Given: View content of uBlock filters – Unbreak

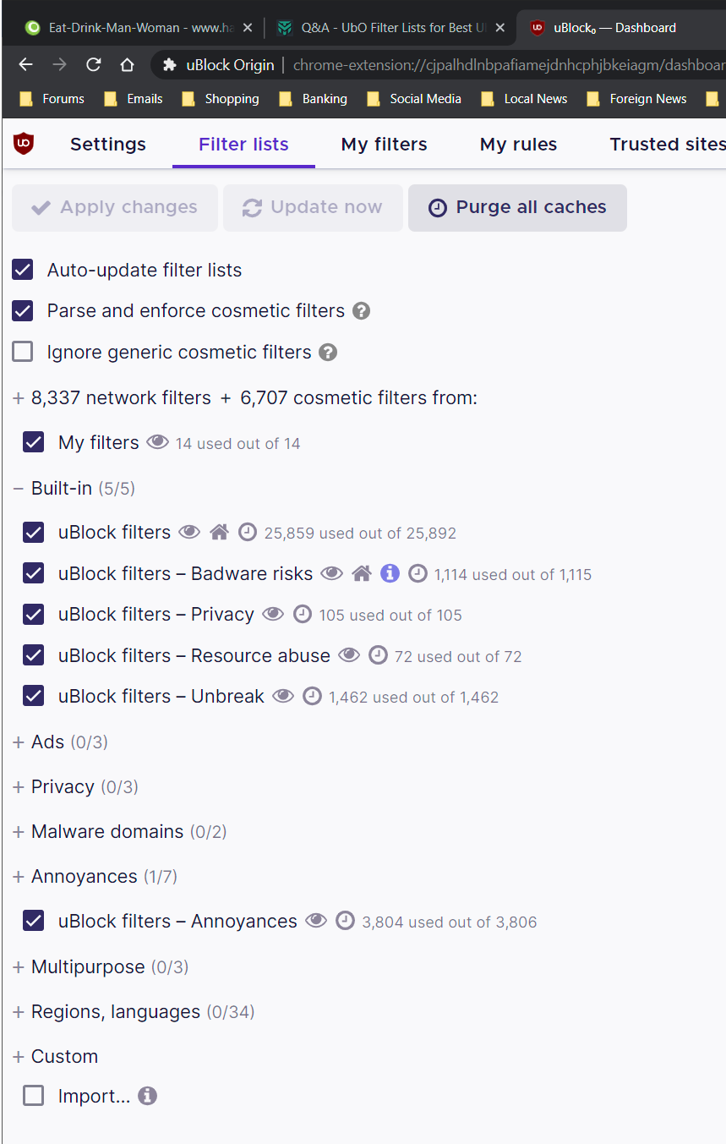Looking at the screenshot, I should [x=283, y=697].
